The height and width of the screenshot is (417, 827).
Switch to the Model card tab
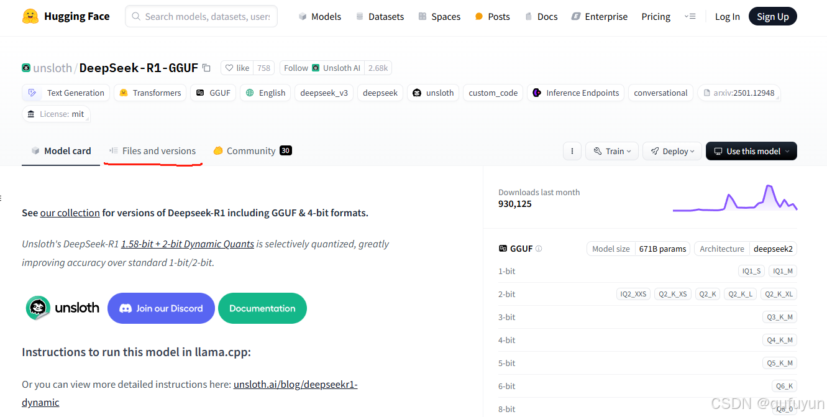[61, 151]
